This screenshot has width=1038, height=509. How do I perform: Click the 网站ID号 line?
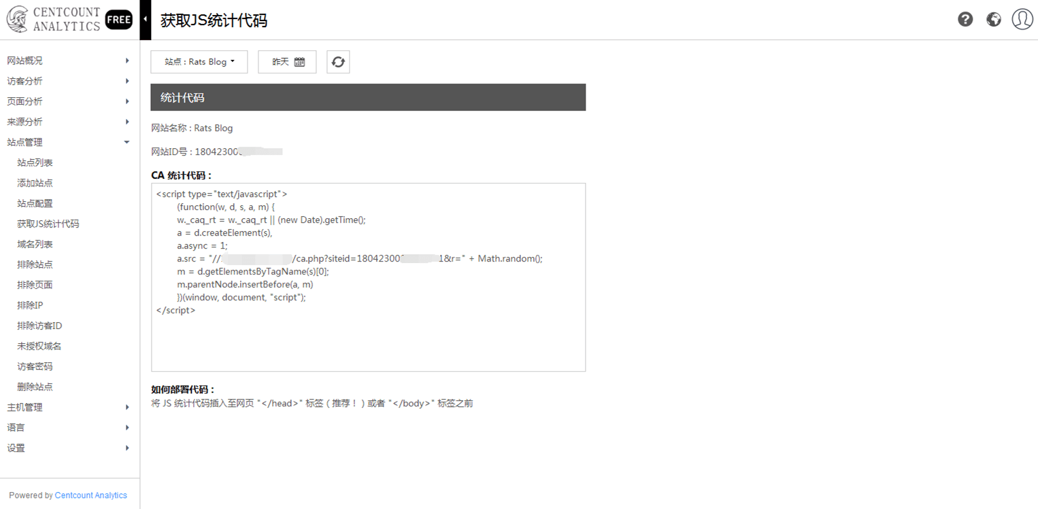click(x=216, y=152)
